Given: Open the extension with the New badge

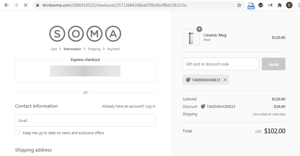Looking at the screenshot, I should click(251, 6).
